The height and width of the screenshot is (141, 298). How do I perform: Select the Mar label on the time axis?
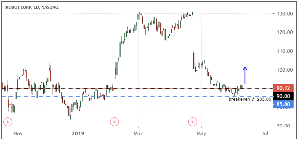[x=138, y=134]
